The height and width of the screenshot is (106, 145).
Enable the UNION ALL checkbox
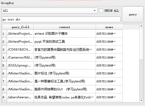101,11
